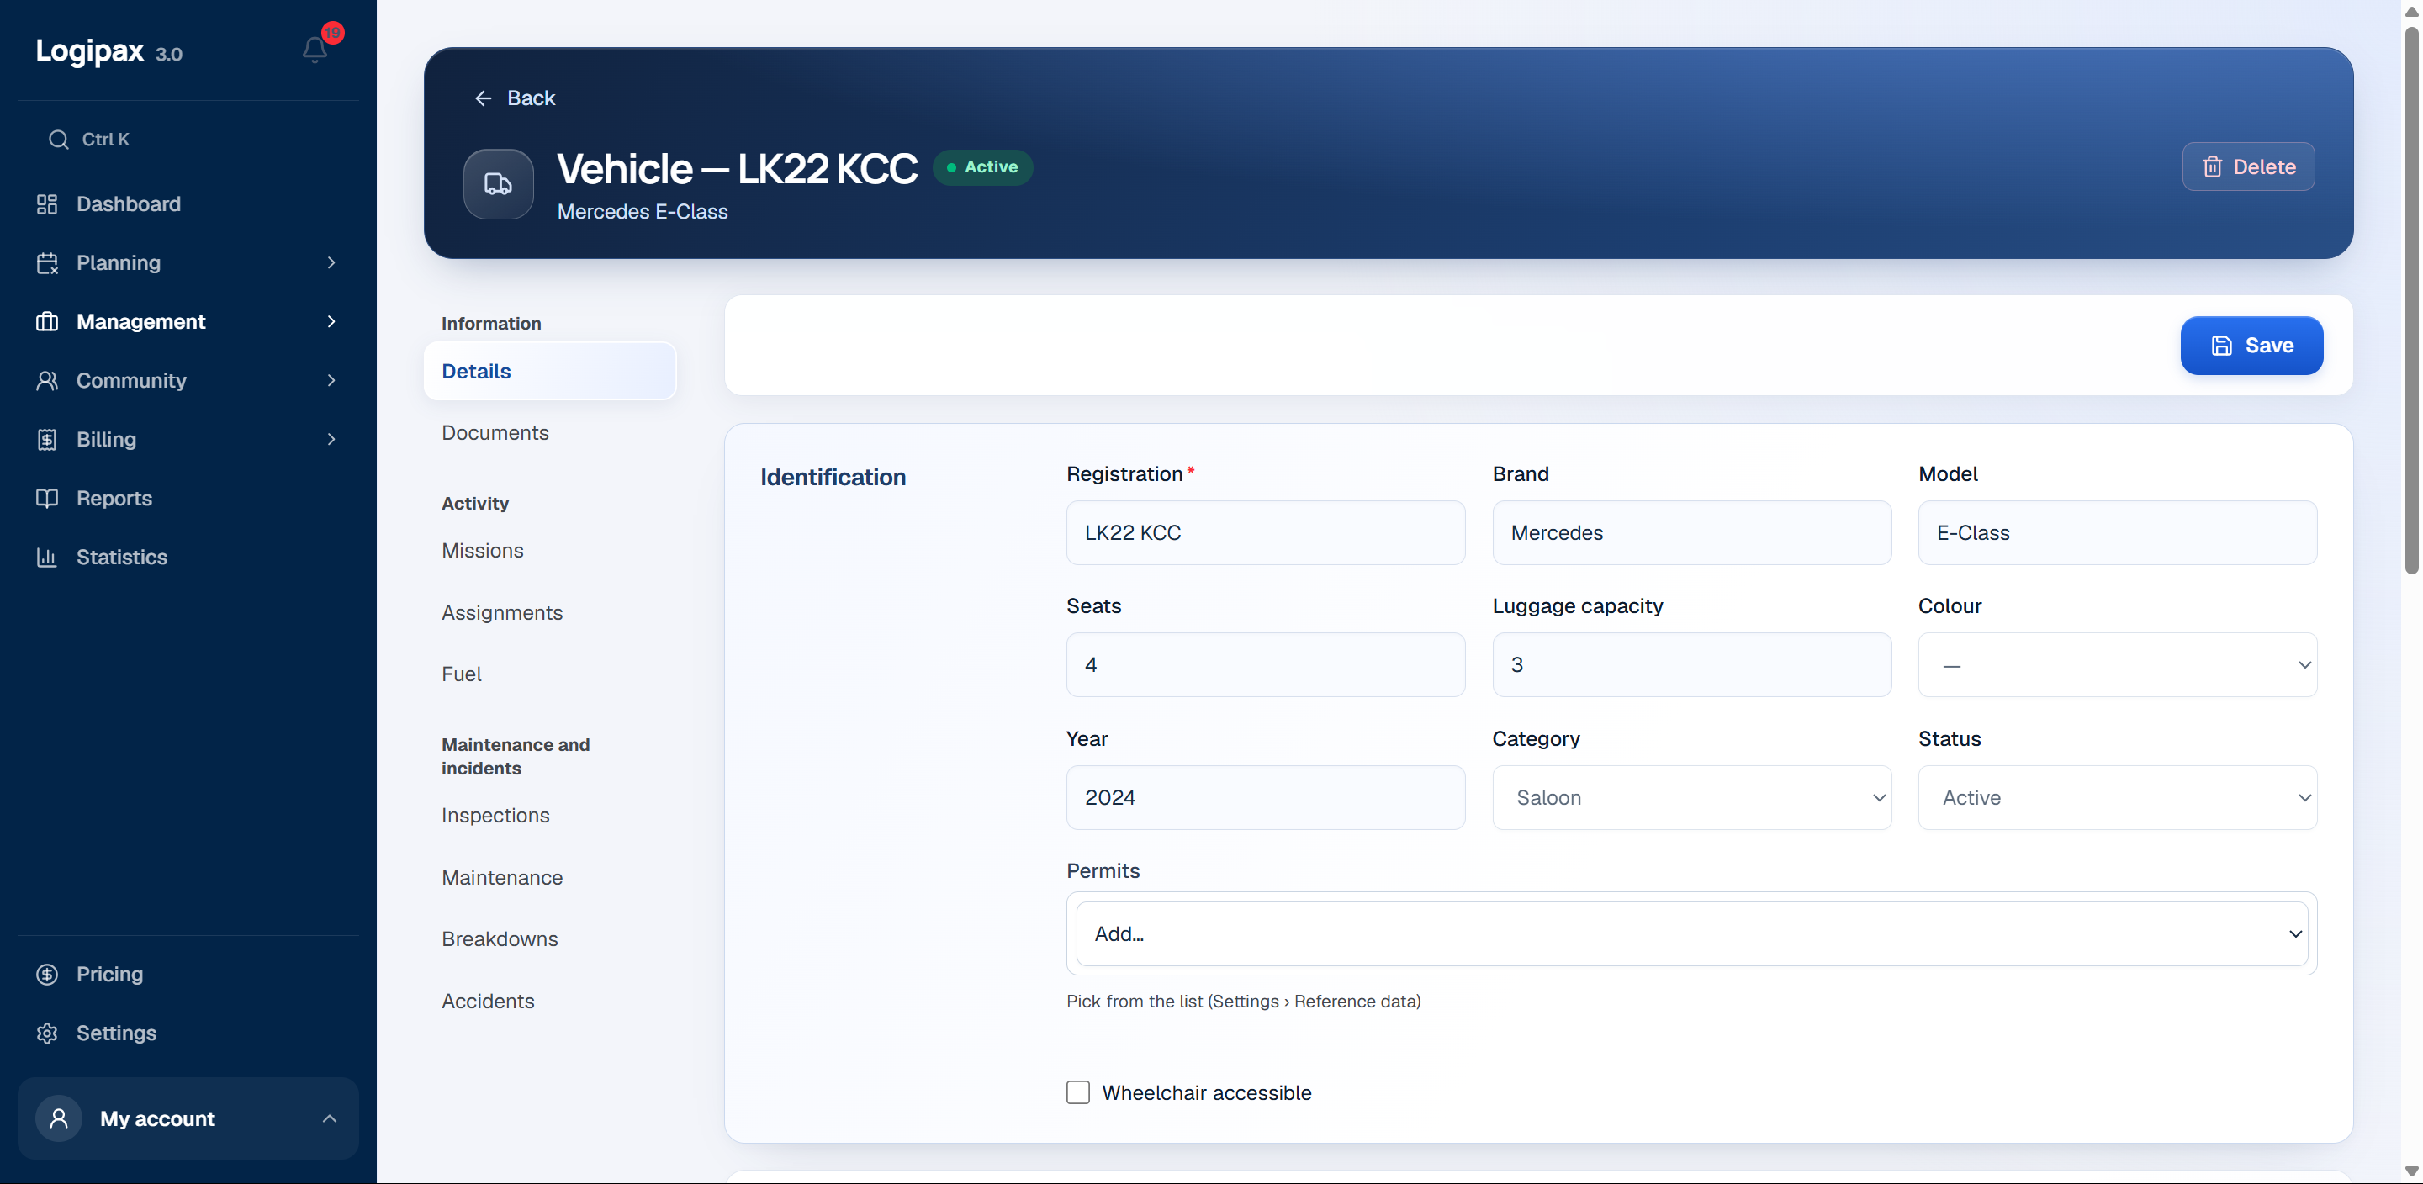This screenshot has width=2423, height=1184.
Task: Click the vehicle truck icon in header
Action: (x=499, y=184)
